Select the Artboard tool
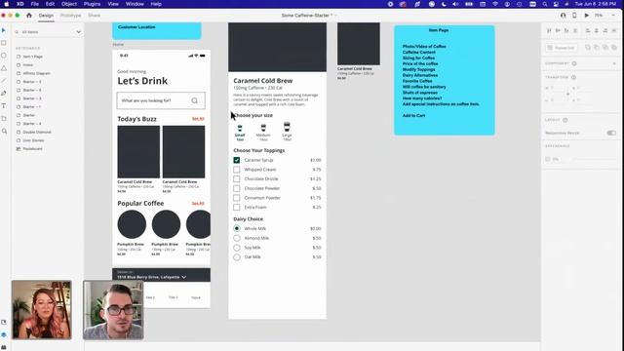 [4, 119]
